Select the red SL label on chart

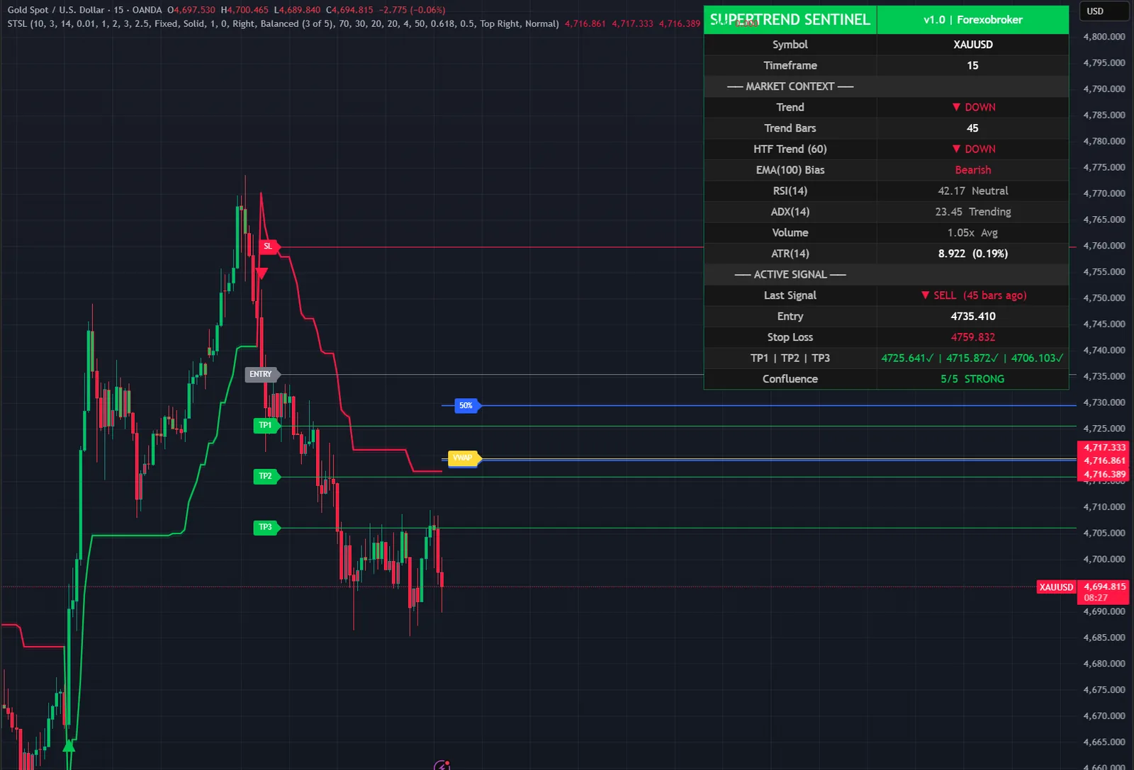point(269,247)
